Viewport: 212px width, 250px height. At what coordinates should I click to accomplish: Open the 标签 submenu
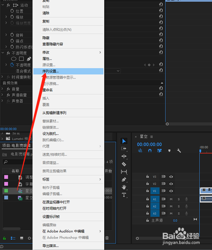[x=69, y=179]
